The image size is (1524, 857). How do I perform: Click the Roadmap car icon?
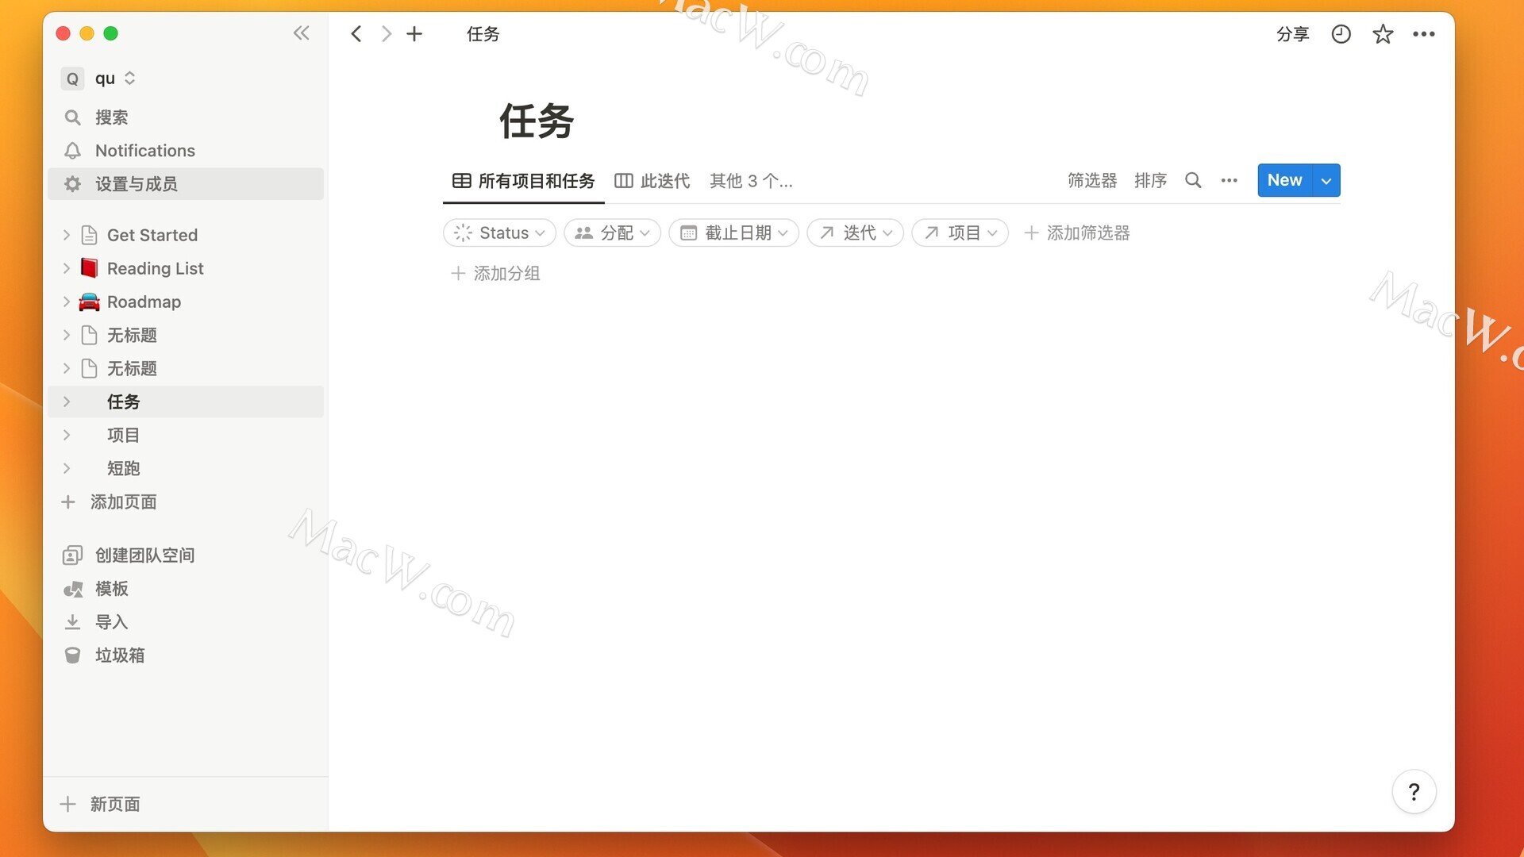coord(89,302)
